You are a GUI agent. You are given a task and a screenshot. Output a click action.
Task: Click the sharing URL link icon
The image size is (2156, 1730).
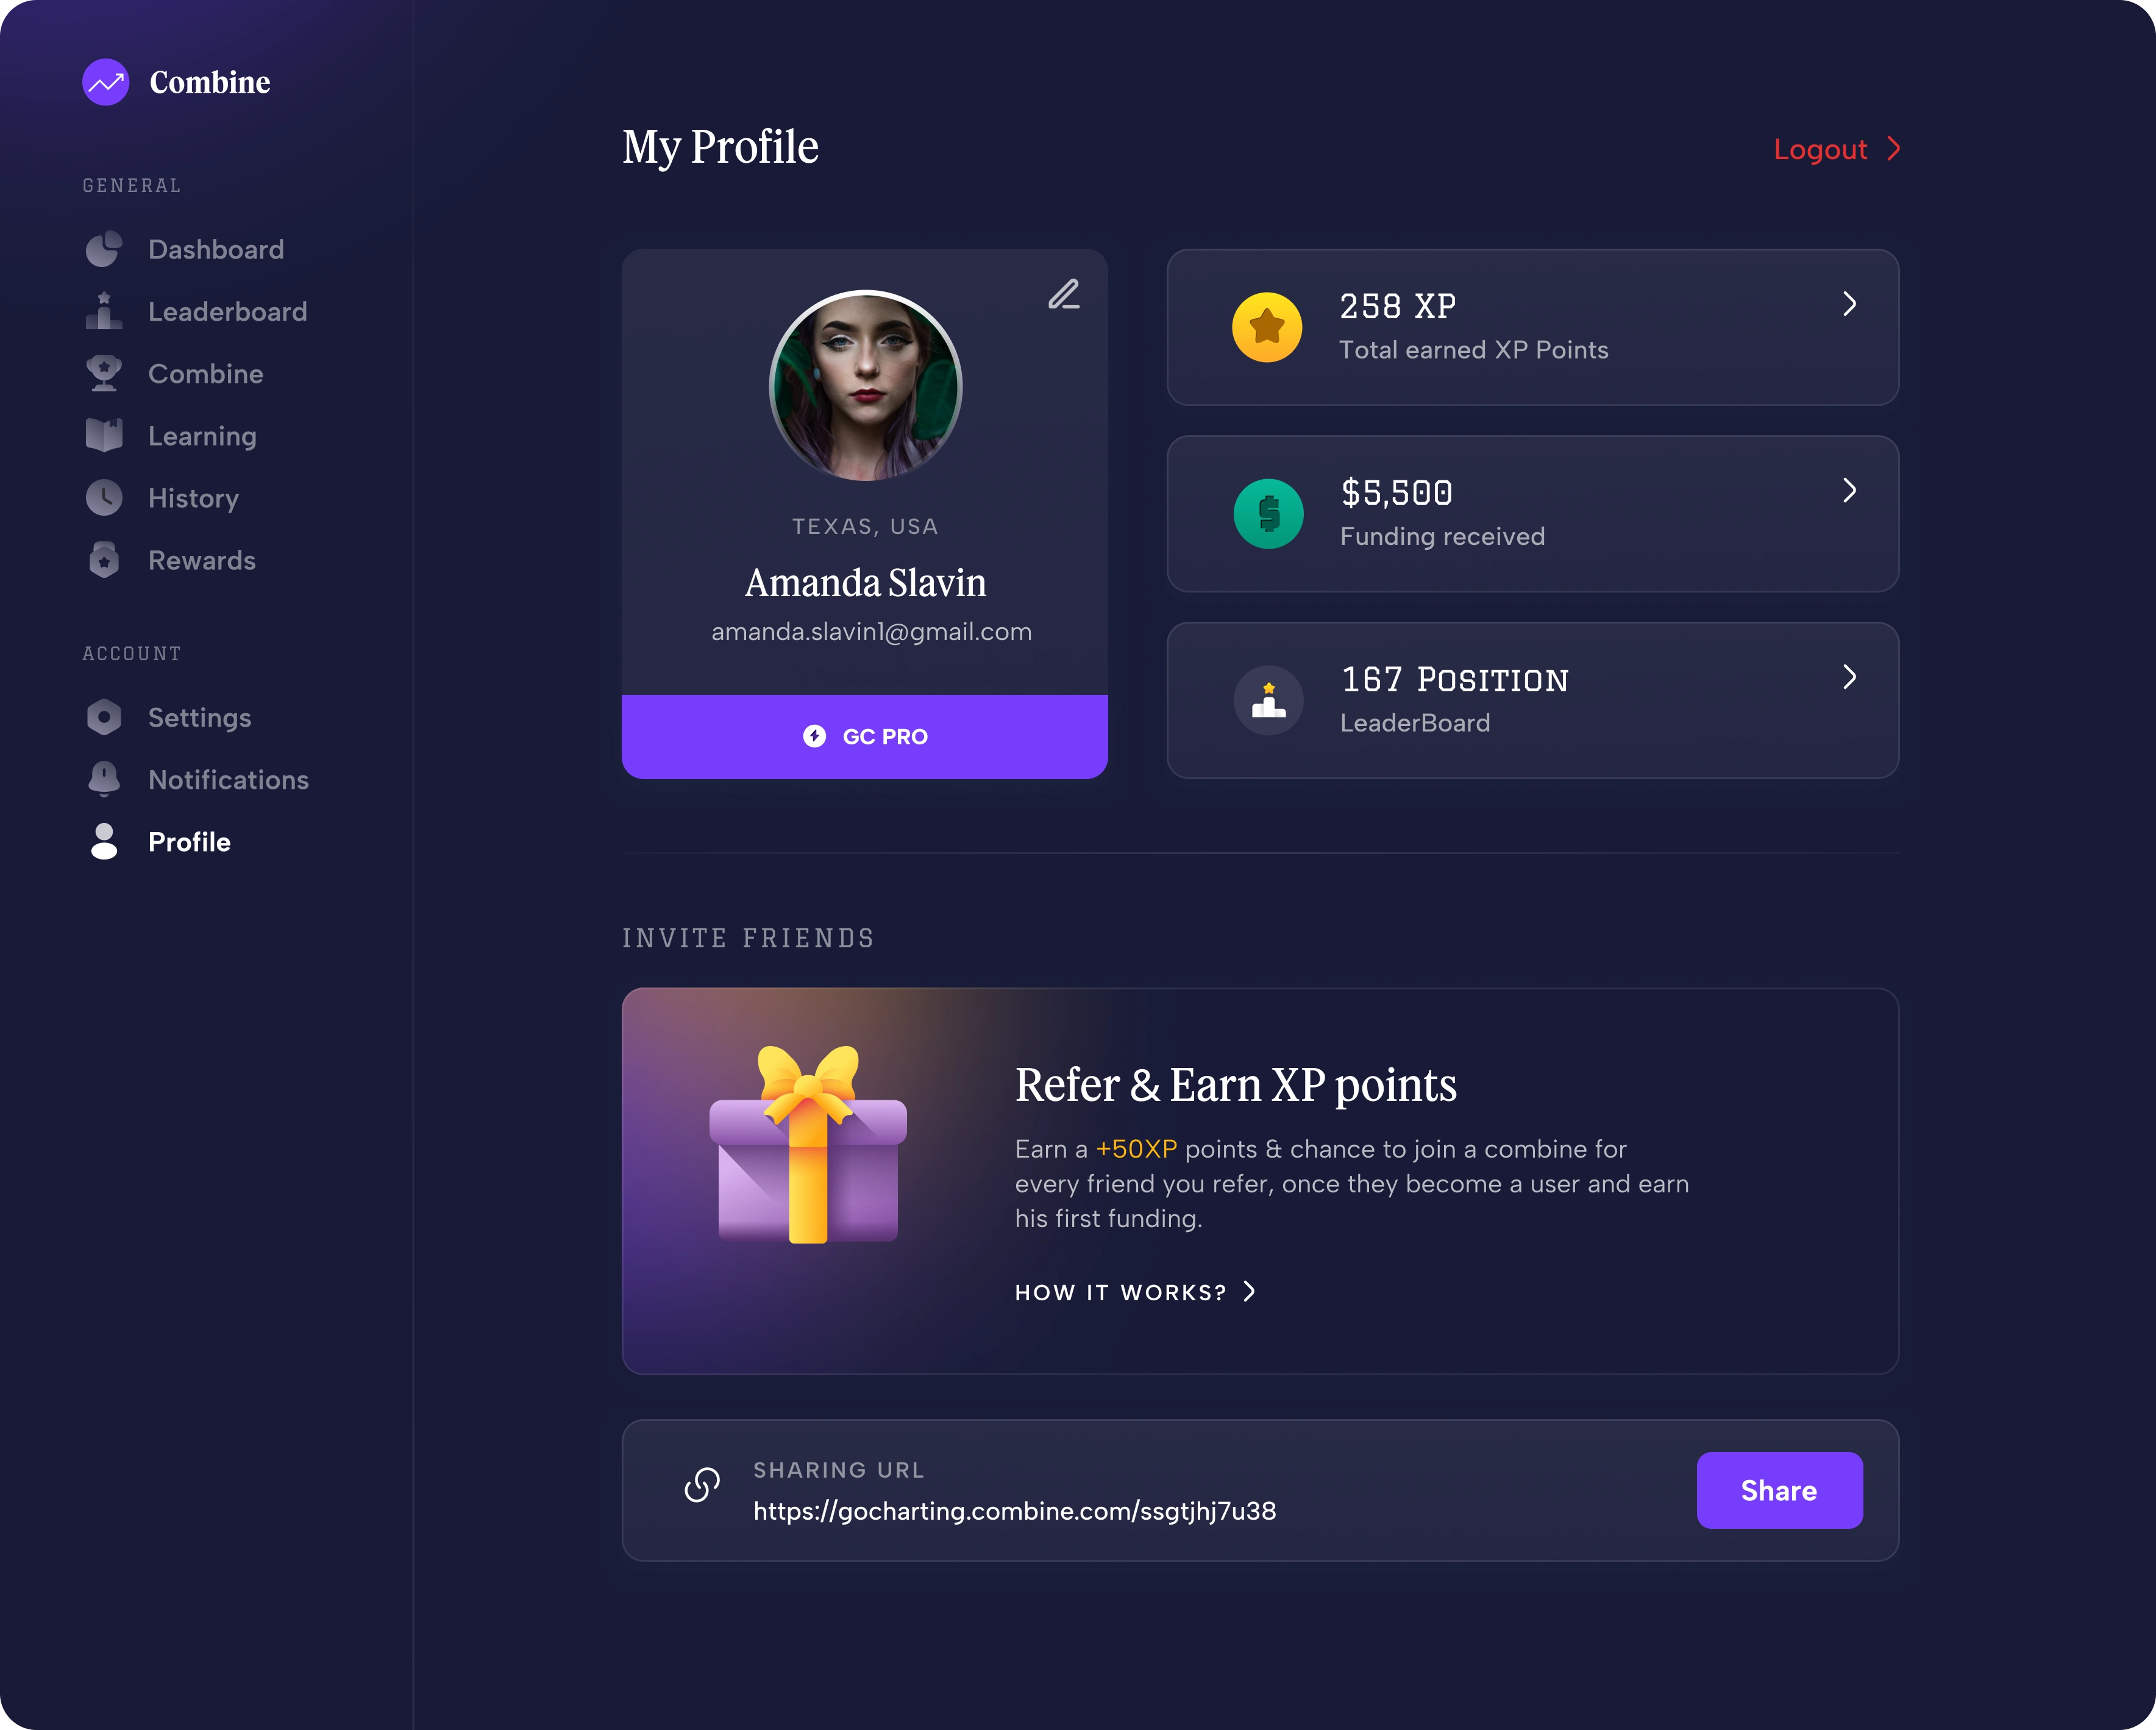(702, 1485)
